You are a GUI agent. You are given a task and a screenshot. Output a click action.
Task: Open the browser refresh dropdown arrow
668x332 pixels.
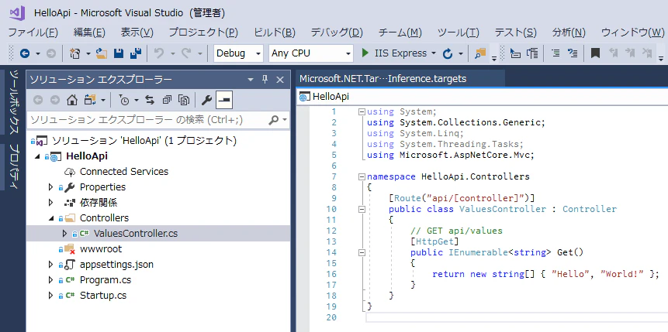(461, 53)
